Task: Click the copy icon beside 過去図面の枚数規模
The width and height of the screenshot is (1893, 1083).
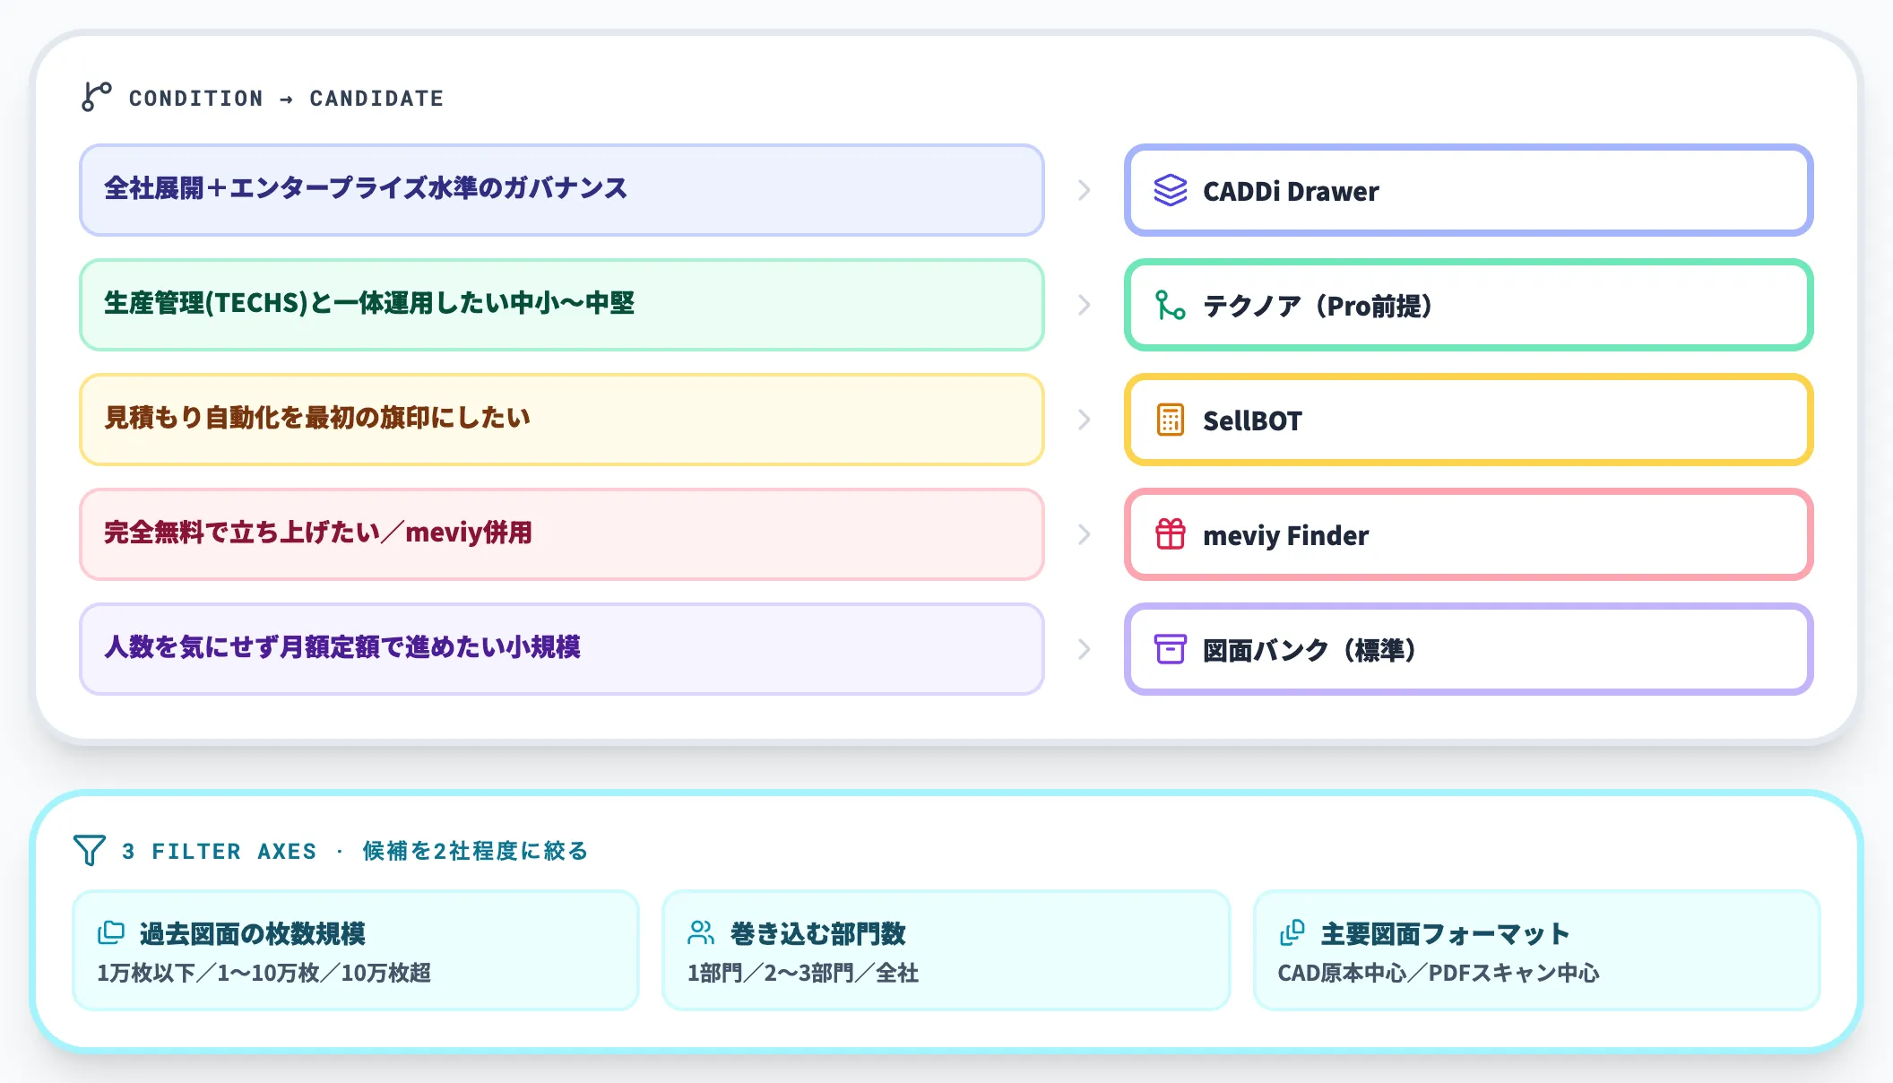Action: 111,932
